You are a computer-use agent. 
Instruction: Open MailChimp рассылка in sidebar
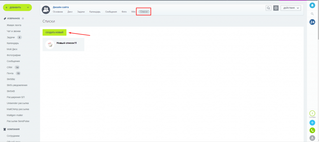[18, 109]
